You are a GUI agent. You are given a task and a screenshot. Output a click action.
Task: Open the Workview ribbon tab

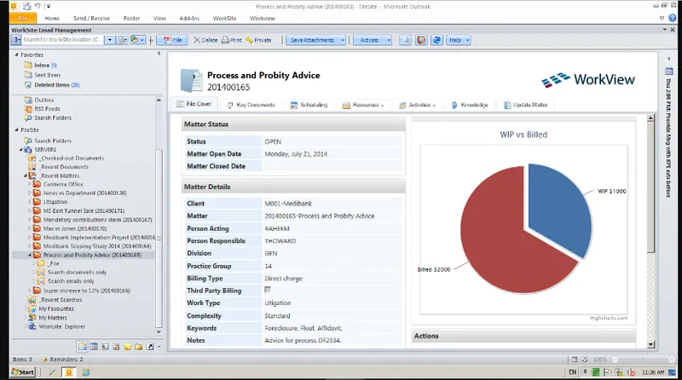point(263,18)
